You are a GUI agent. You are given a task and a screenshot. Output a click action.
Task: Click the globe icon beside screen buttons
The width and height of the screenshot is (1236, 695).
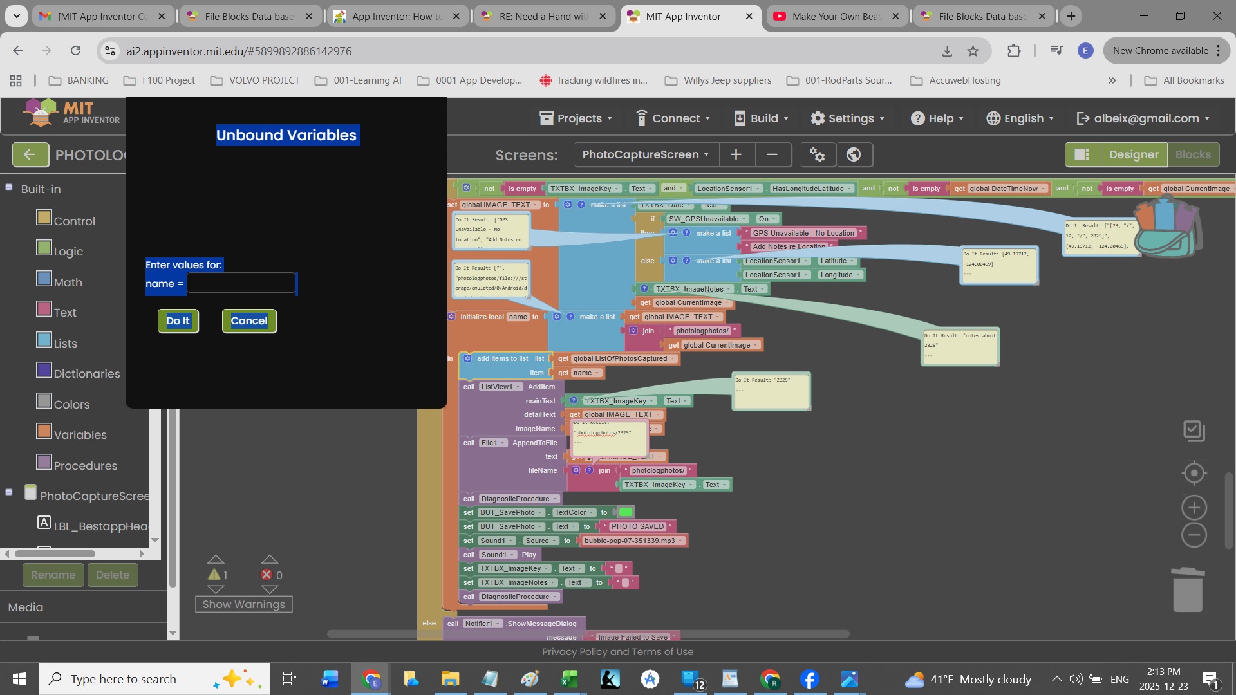point(854,154)
